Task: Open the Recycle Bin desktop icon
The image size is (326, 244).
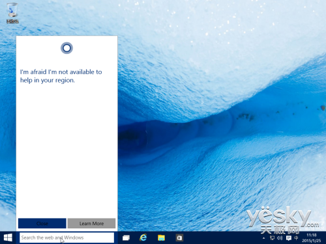Action: click(12, 12)
